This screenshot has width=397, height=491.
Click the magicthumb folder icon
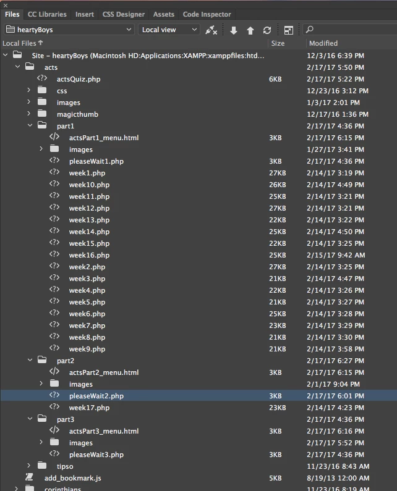[x=42, y=114]
